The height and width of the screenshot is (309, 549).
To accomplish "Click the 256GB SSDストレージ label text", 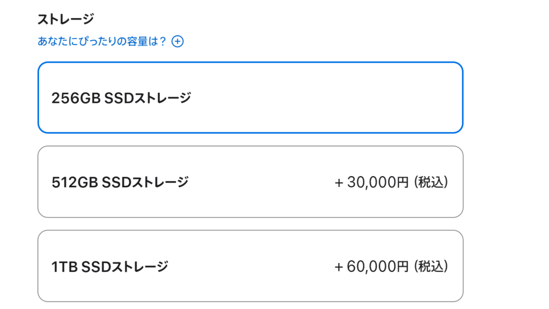I will pyautogui.click(x=121, y=98).
